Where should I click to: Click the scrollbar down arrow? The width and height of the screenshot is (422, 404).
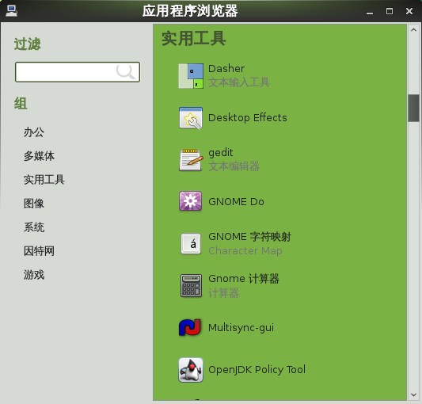coord(413,395)
